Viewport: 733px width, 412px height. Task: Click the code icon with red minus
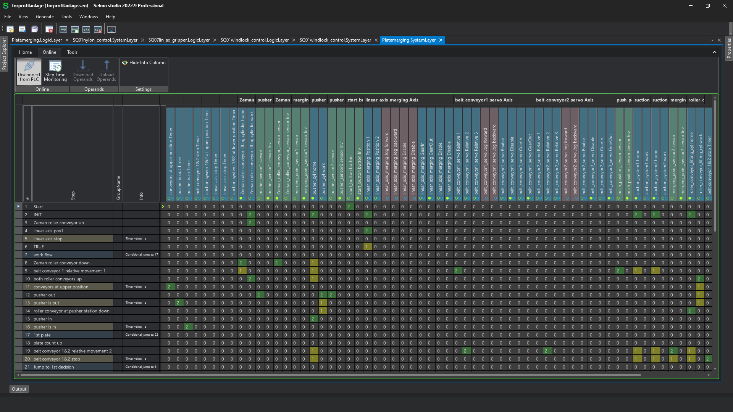tap(98, 29)
